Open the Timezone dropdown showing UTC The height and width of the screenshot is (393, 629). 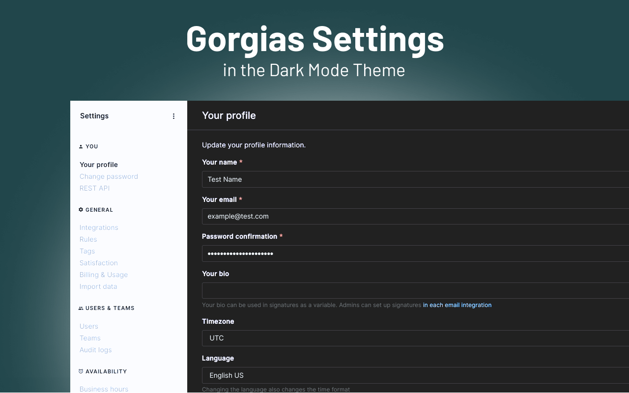pos(415,338)
